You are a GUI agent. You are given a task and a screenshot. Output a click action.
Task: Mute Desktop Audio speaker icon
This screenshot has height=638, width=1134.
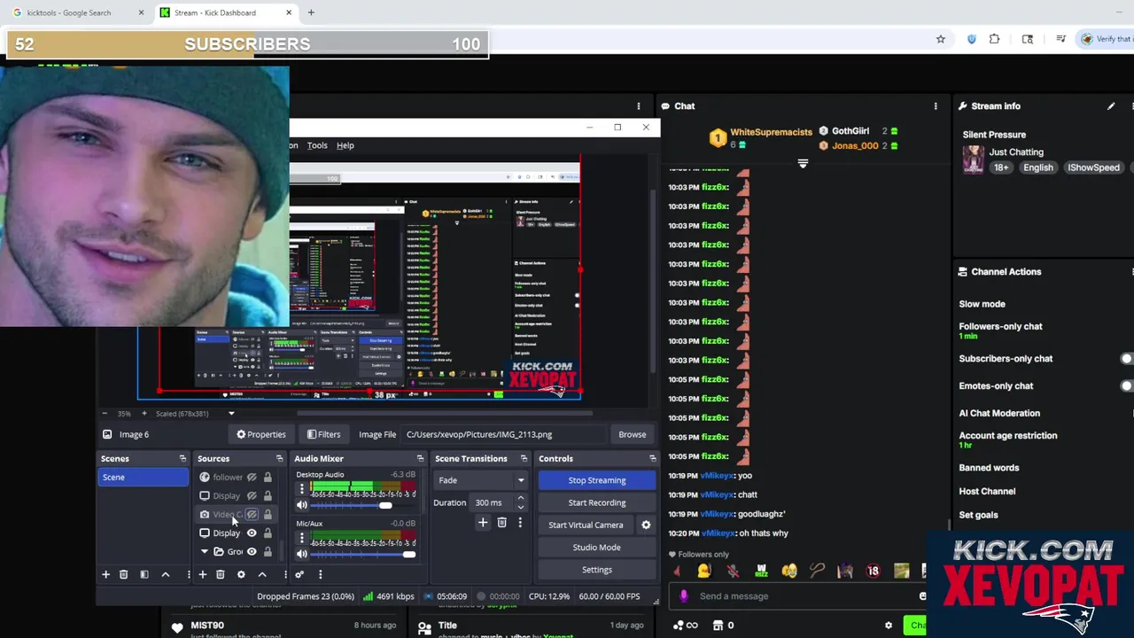pos(302,505)
